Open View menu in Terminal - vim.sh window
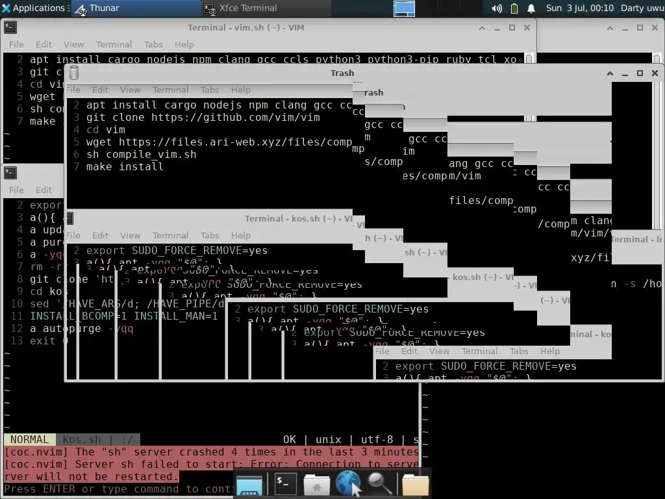The height and width of the screenshot is (499, 665). (74, 44)
